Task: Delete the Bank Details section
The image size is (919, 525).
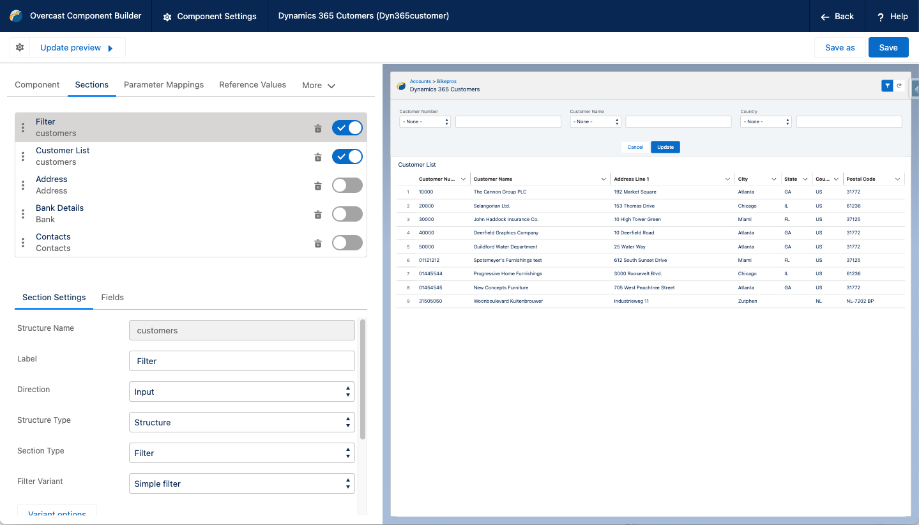Action: coord(318,215)
